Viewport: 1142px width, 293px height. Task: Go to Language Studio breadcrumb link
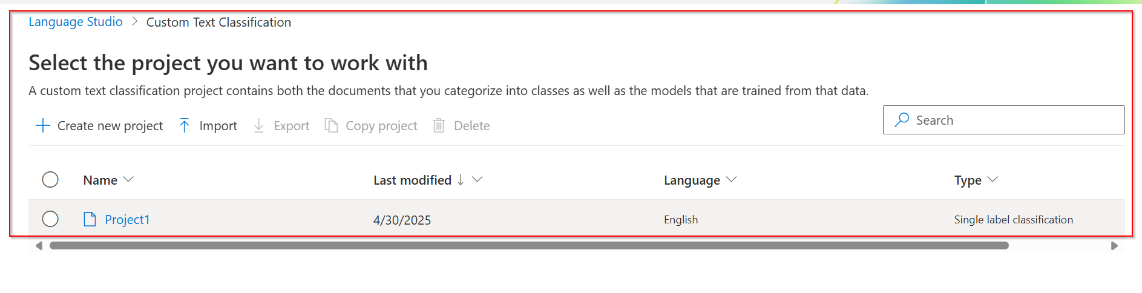pos(76,22)
